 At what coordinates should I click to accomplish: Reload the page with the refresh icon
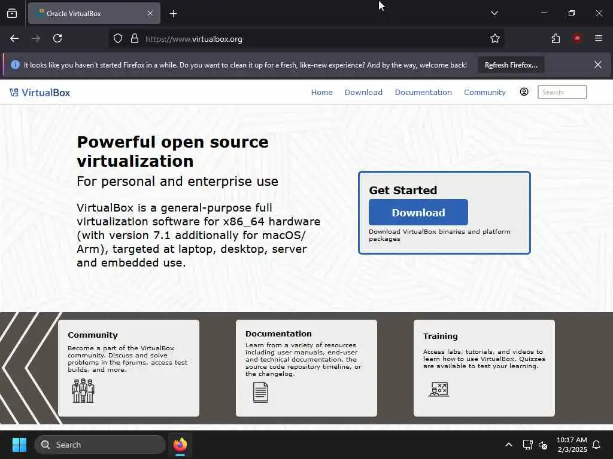(57, 38)
